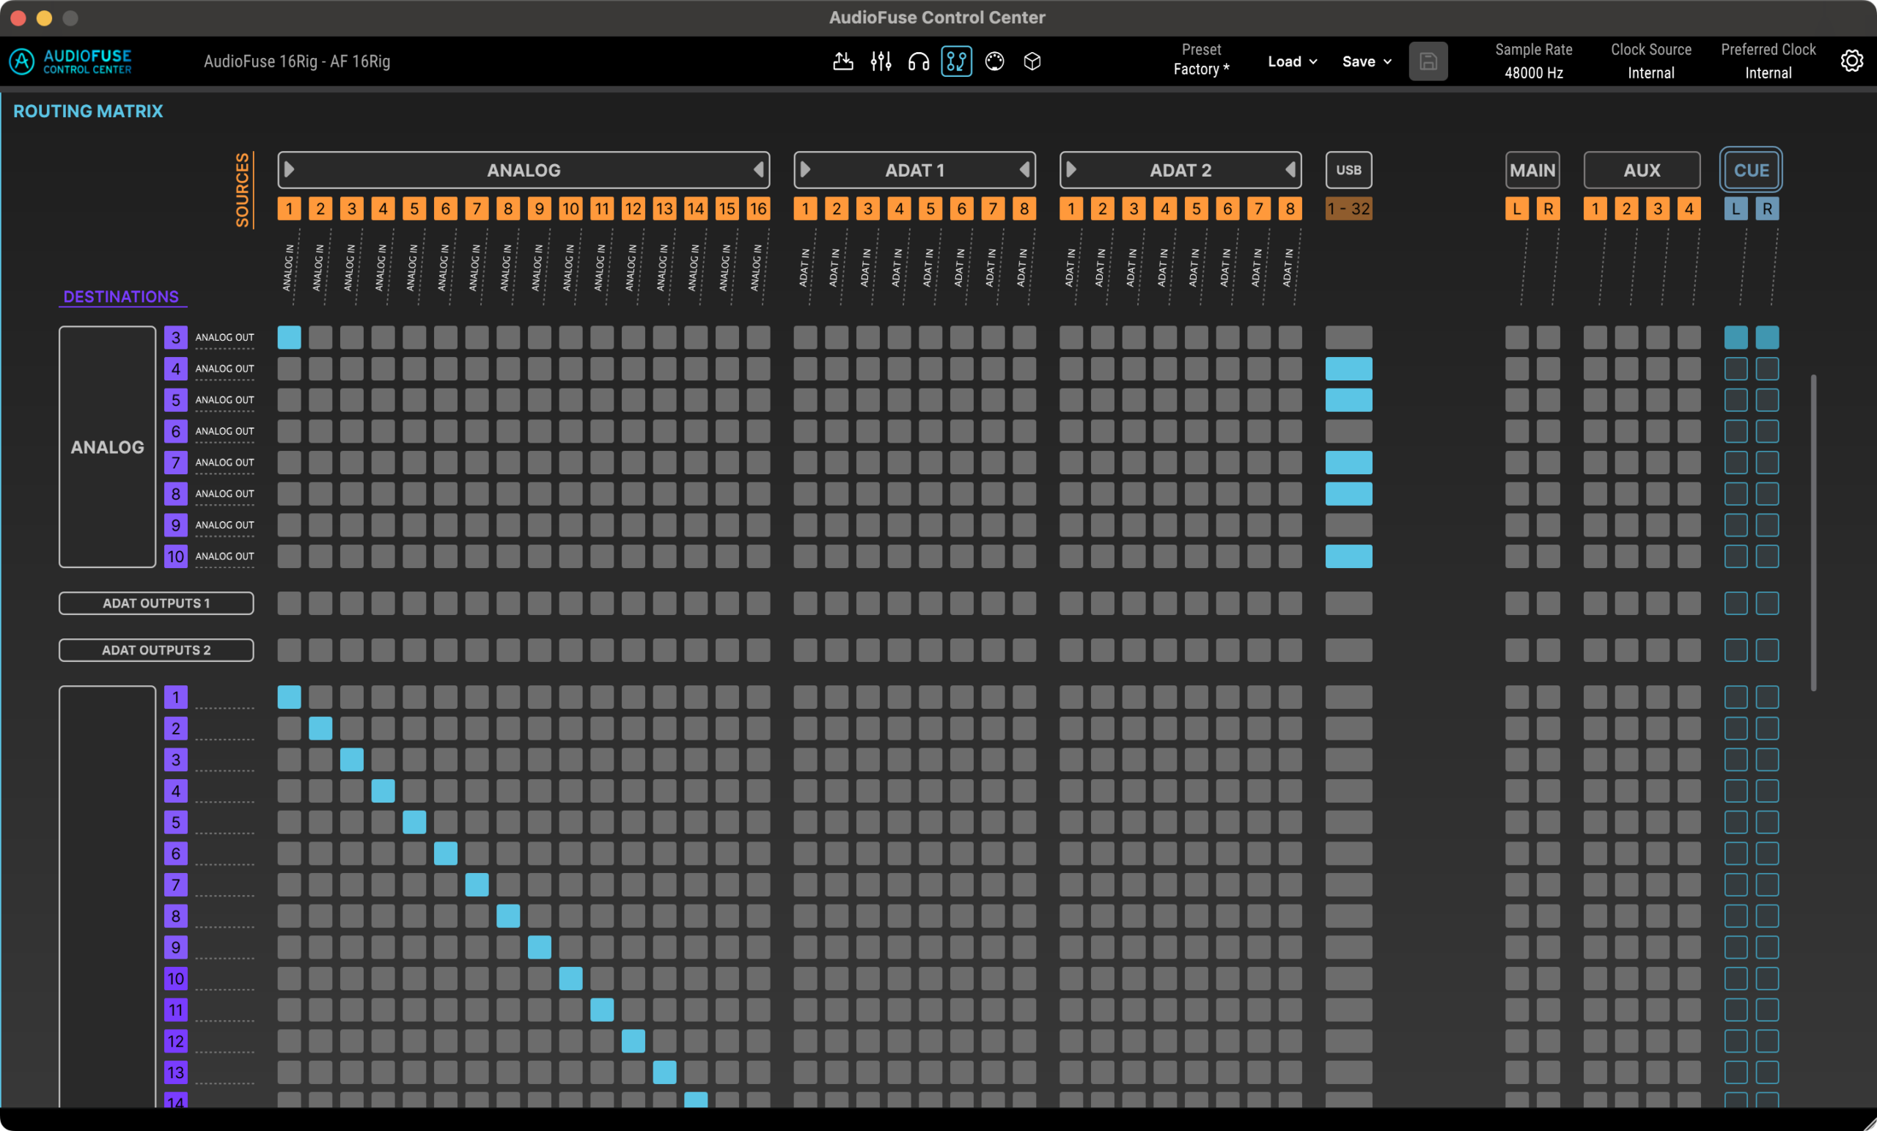Open the Sample Rate 48000 Hz selector
This screenshot has height=1131, width=1877.
[1533, 73]
